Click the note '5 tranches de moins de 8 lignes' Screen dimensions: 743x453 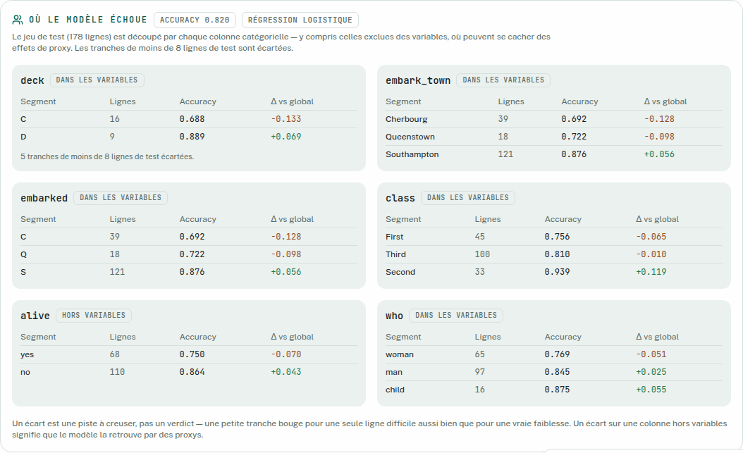[107, 156]
